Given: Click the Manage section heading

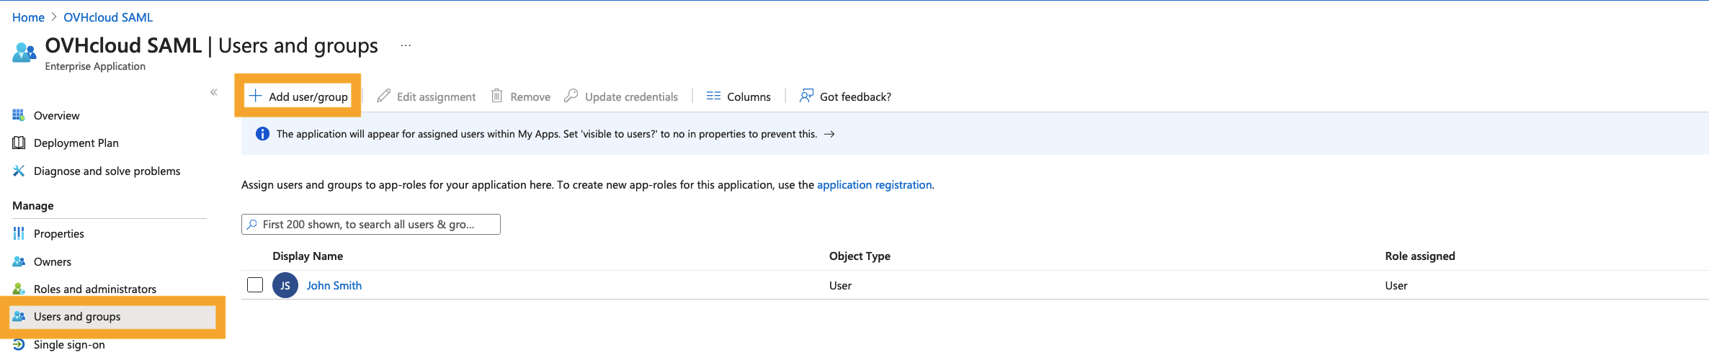Looking at the screenshot, I should [33, 206].
